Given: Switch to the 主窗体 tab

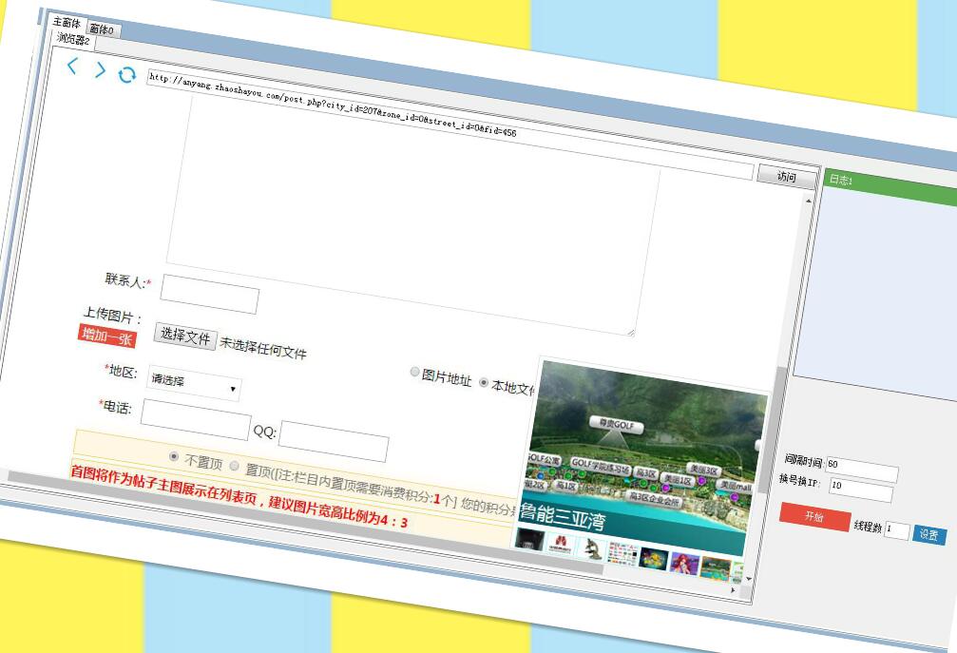Looking at the screenshot, I should pyautogui.click(x=67, y=23).
